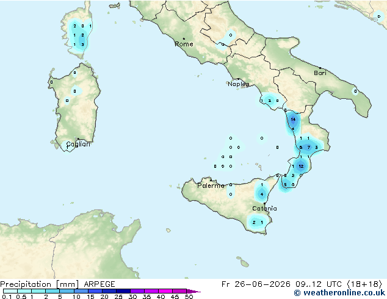Select the Bari city label
This screenshot has height=299, width=387.
tap(320, 73)
